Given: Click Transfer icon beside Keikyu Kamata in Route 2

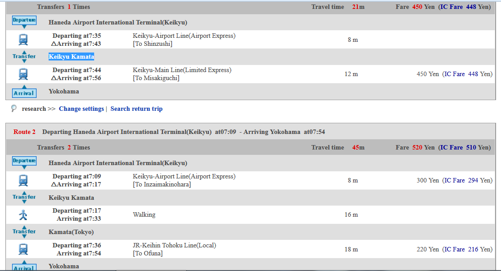Looking at the screenshot, I should tap(24, 197).
